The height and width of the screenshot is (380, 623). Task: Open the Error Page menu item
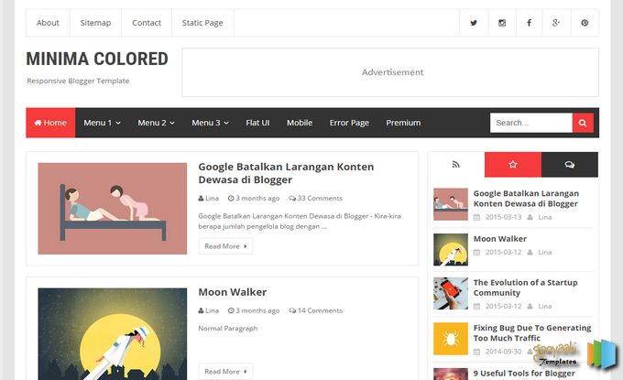click(x=349, y=123)
